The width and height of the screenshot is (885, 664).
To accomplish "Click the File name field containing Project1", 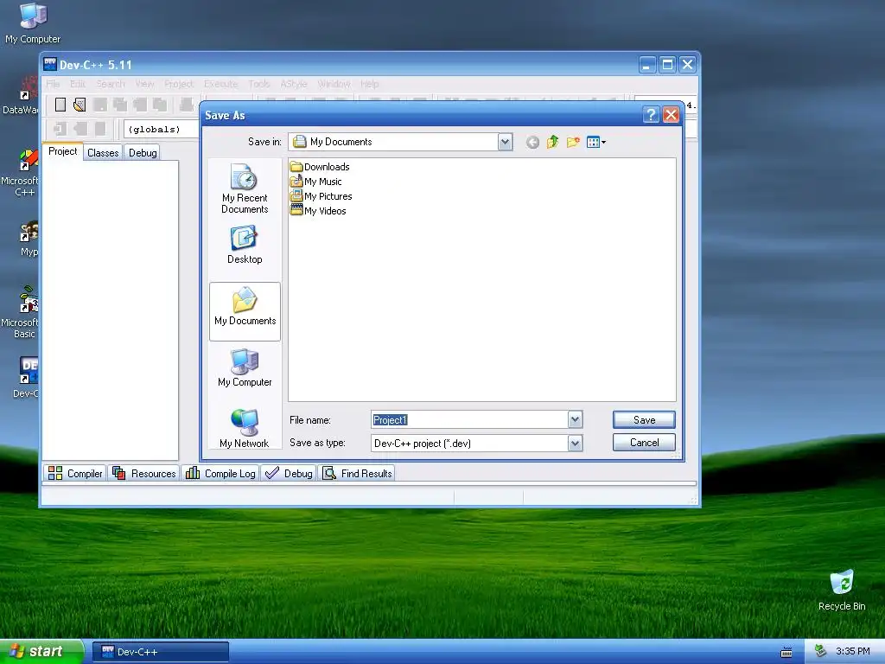I will (469, 419).
